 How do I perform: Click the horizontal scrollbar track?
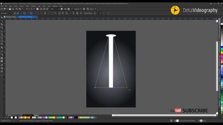[x=164, y=115]
